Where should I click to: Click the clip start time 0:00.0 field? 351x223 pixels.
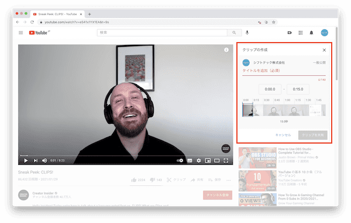click(x=270, y=89)
